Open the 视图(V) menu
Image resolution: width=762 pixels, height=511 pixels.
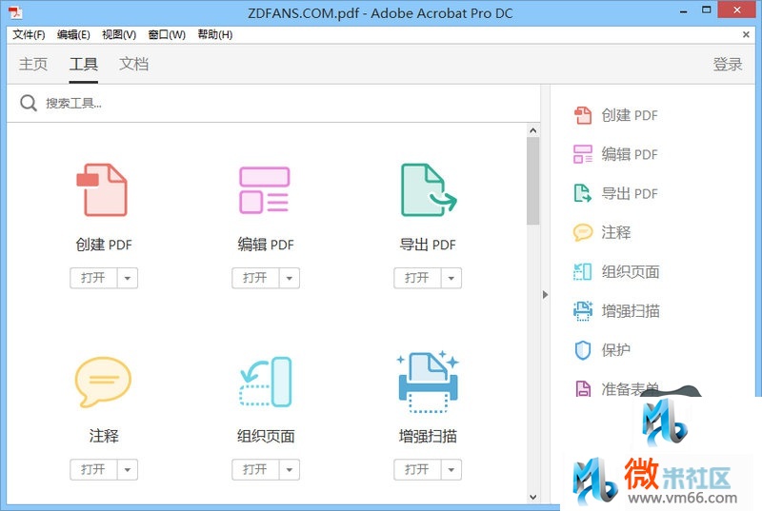pos(119,34)
